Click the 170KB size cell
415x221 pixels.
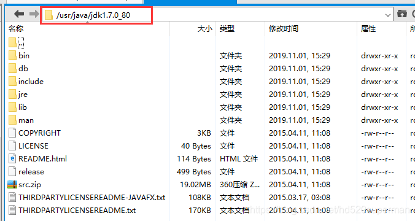pyautogui.click(x=200, y=211)
